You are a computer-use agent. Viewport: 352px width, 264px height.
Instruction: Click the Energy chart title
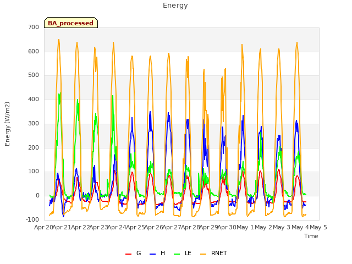(175, 5)
